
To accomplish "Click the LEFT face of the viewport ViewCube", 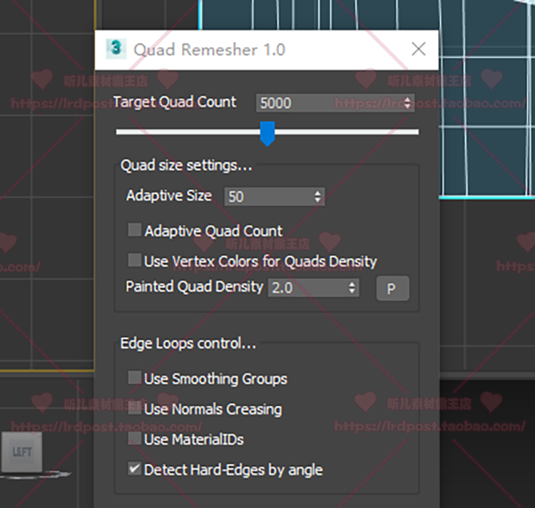I will 22,452.
